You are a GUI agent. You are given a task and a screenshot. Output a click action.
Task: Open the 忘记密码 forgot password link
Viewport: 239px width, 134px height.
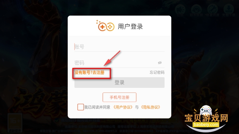[x=157, y=72]
